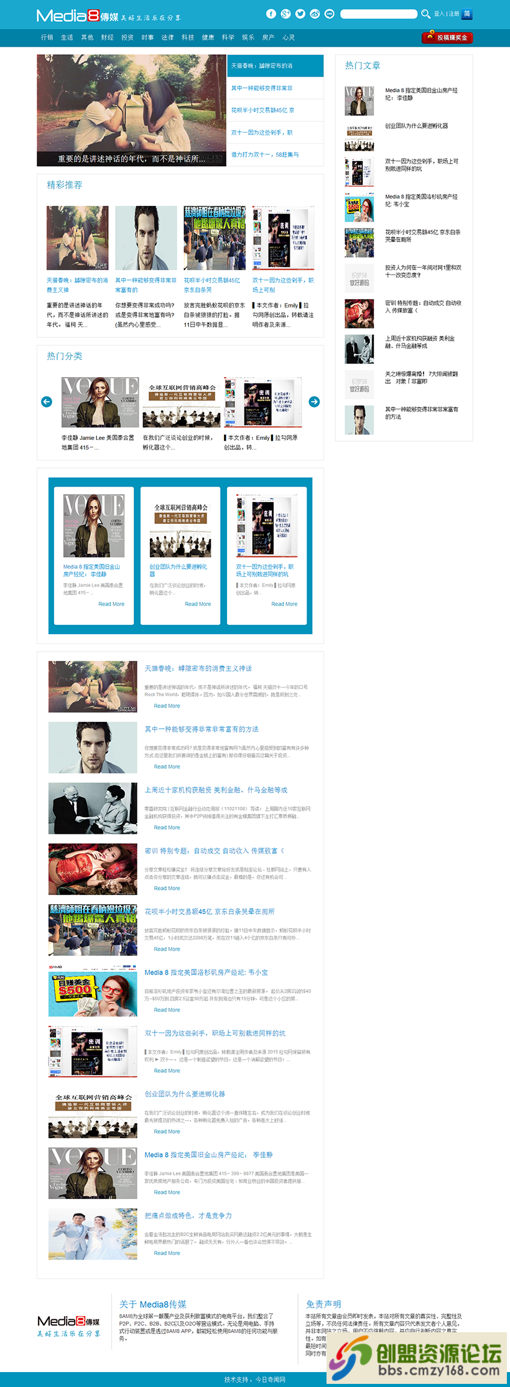This screenshot has height=1387, width=510.
Task: Click Read More under 其中一种能够变得非常非常富有的方法
Action: [x=167, y=767]
